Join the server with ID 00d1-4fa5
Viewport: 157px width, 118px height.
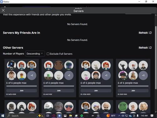pyautogui.click(x=133, y=91)
